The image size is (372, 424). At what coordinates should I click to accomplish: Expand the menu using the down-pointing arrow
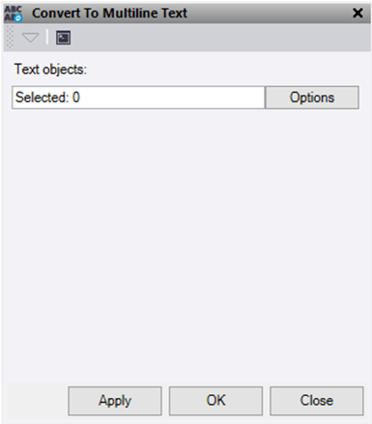tap(30, 38)
